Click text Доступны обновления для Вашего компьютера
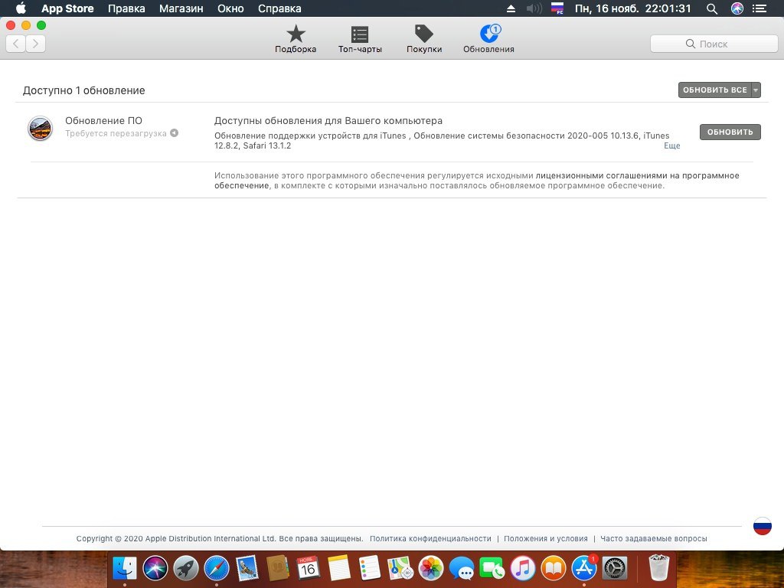784x588 pixels. 328,121
